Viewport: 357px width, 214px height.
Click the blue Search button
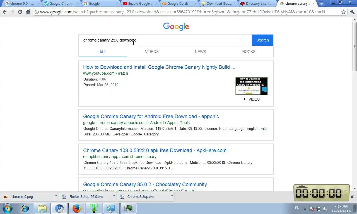262,40
